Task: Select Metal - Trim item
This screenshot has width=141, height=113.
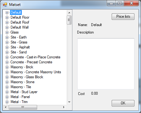Action: coord(19,102)
